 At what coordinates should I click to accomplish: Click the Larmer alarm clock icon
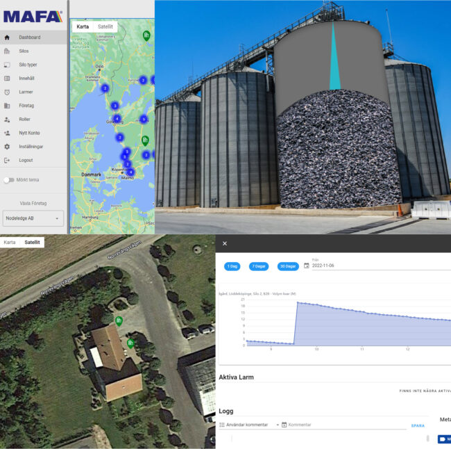coord(7,92)
